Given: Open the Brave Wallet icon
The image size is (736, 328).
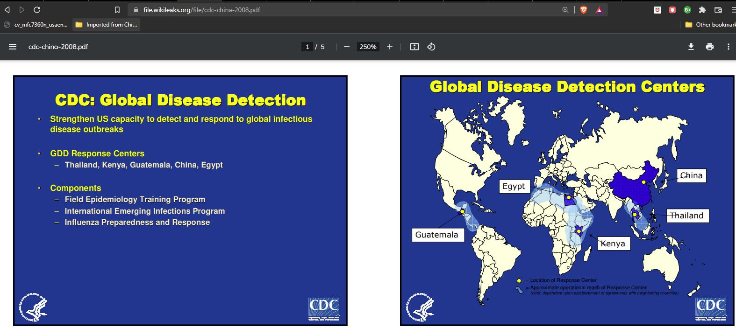Looking at the screenshot, I should (x=718, y=10).
